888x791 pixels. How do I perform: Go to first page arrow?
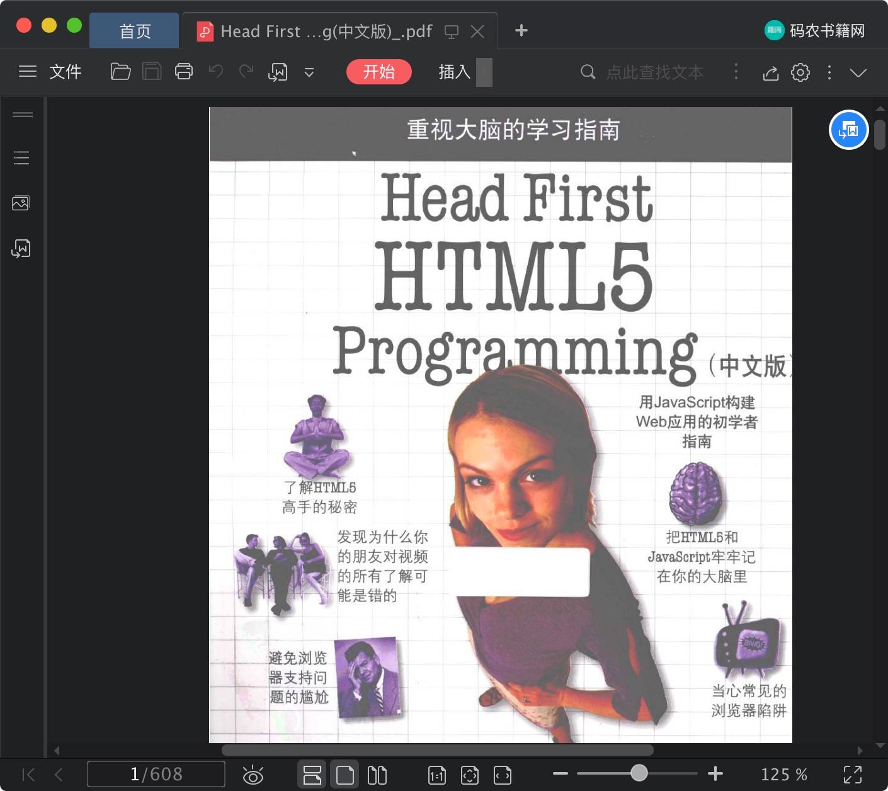(28, 774)
